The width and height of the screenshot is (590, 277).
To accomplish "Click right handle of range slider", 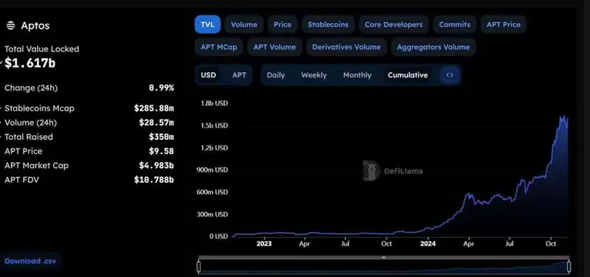I will pos(569,267).
